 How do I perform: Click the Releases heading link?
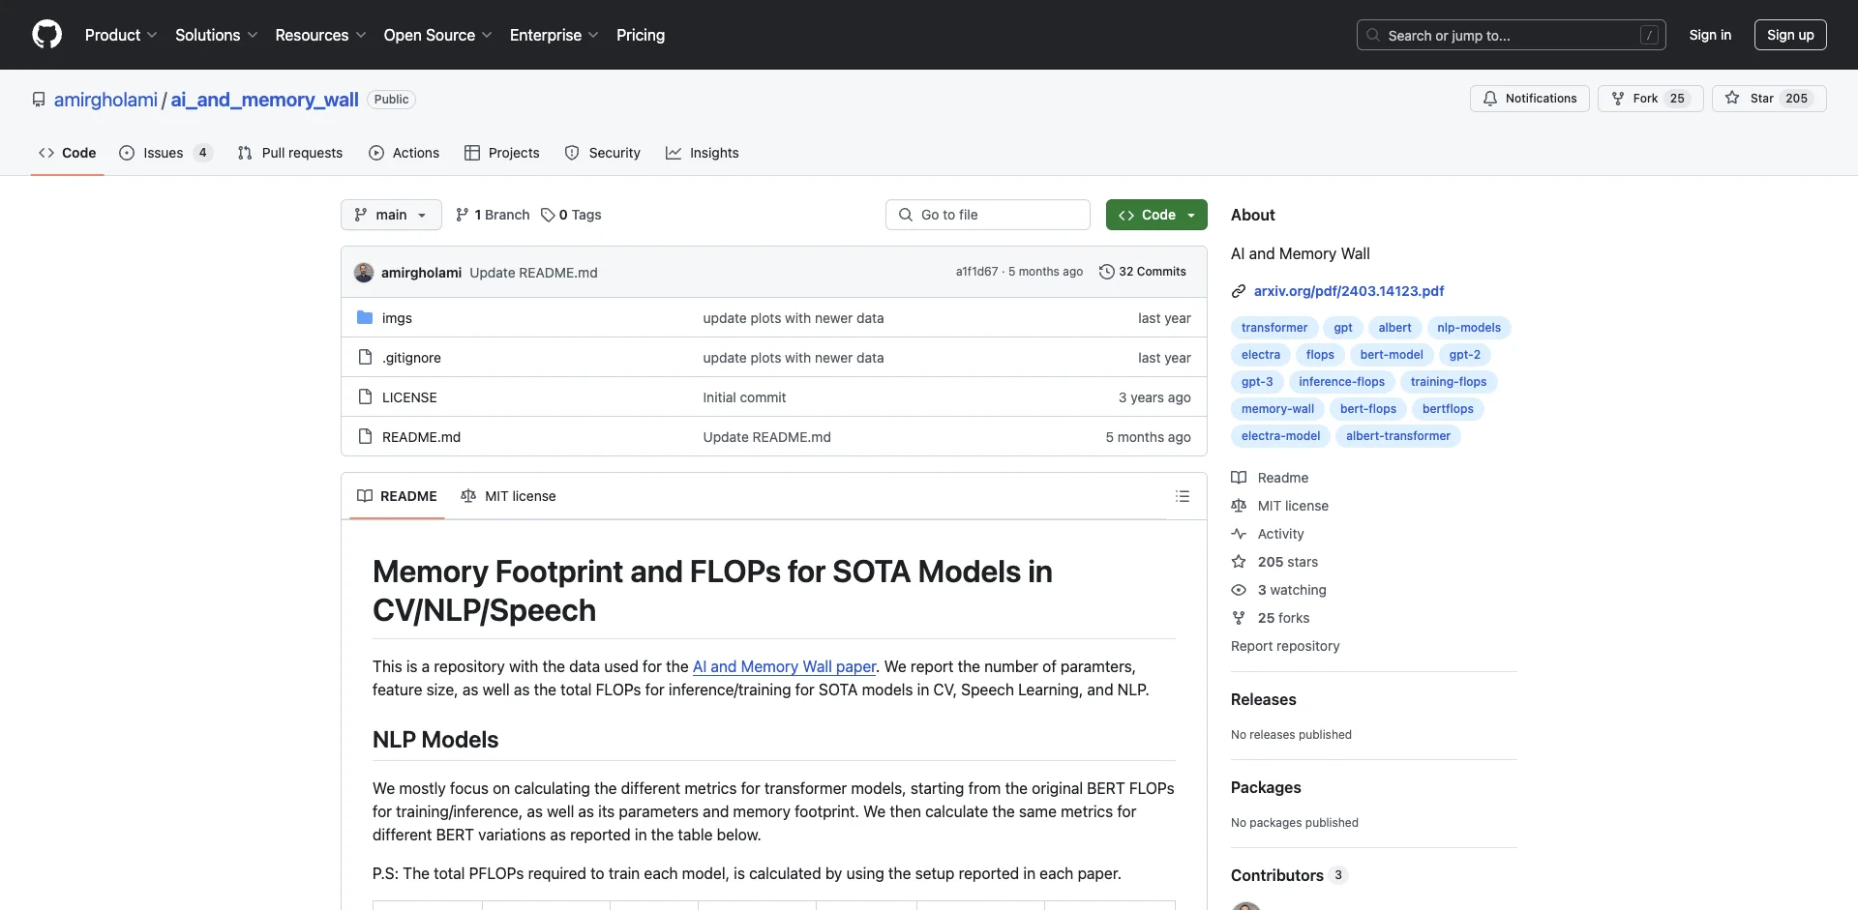(x=1263, y=699)
